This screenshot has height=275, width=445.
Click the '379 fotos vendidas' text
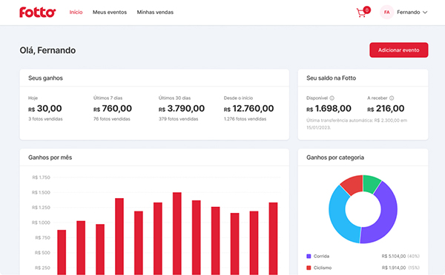pyautogui.click(x=178, y=119)
